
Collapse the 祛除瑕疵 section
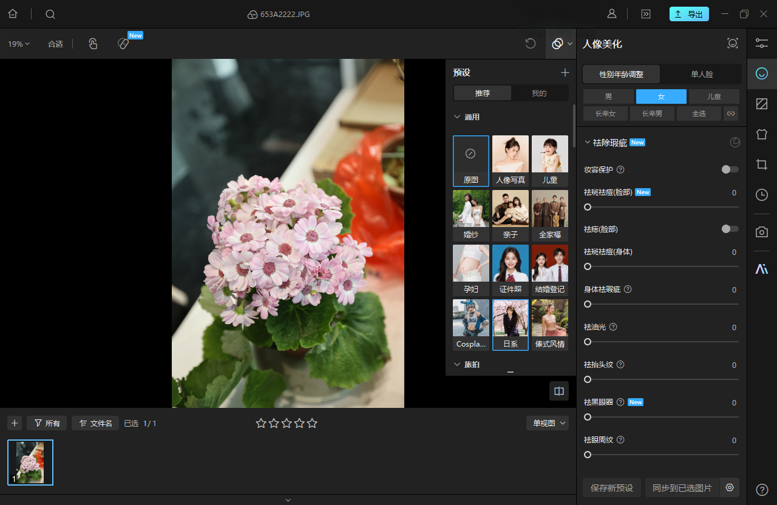point(587,143)
